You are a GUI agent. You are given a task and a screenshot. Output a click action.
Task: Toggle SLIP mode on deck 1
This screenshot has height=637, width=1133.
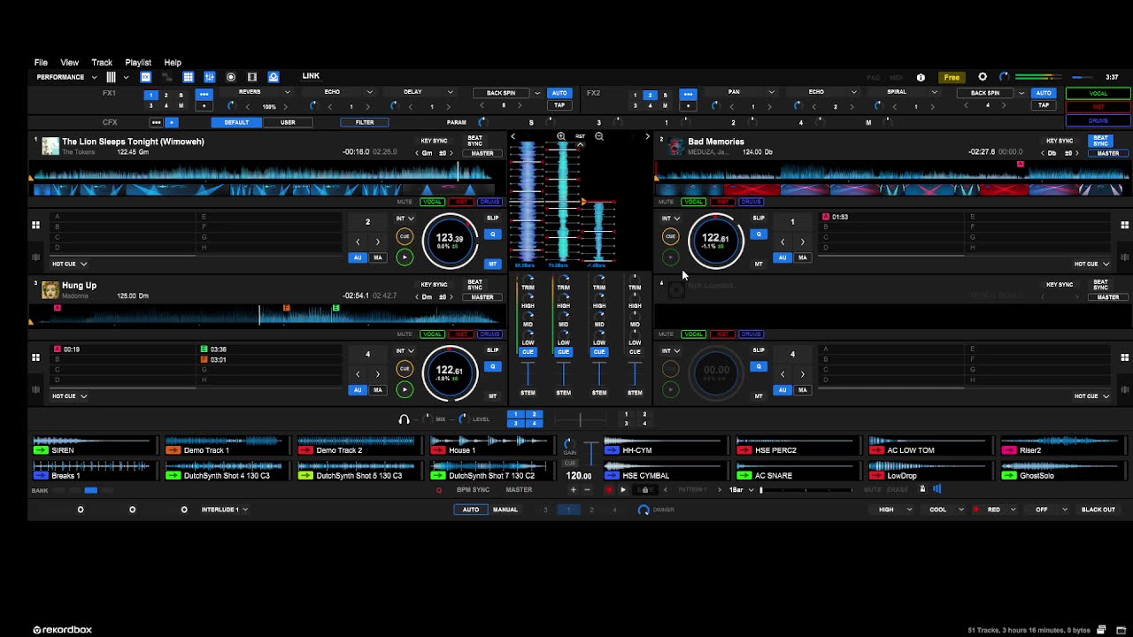(x=493, y=218)
